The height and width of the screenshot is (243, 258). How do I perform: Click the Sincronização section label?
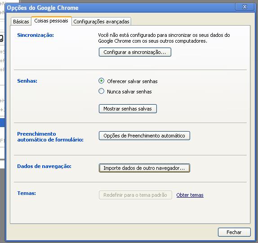[x=36, y=35]
